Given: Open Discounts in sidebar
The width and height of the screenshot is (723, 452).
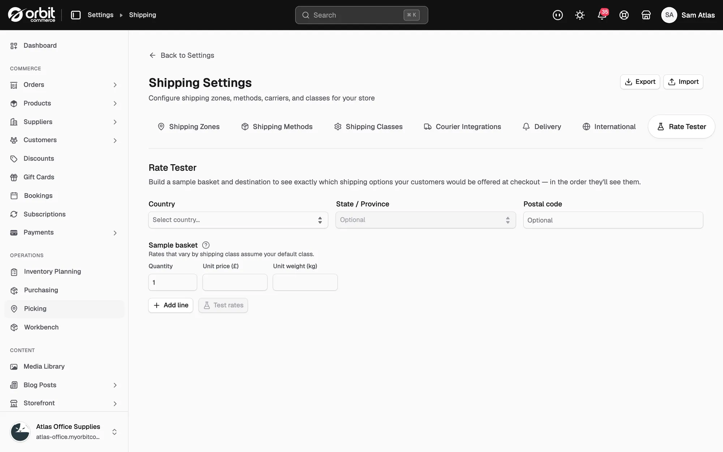Looking at the screenshot, I should pos(64,158).
